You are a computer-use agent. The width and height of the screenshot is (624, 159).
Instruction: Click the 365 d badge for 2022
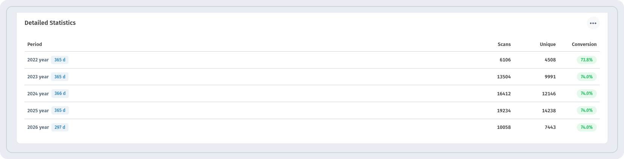[x=60, y=60]
